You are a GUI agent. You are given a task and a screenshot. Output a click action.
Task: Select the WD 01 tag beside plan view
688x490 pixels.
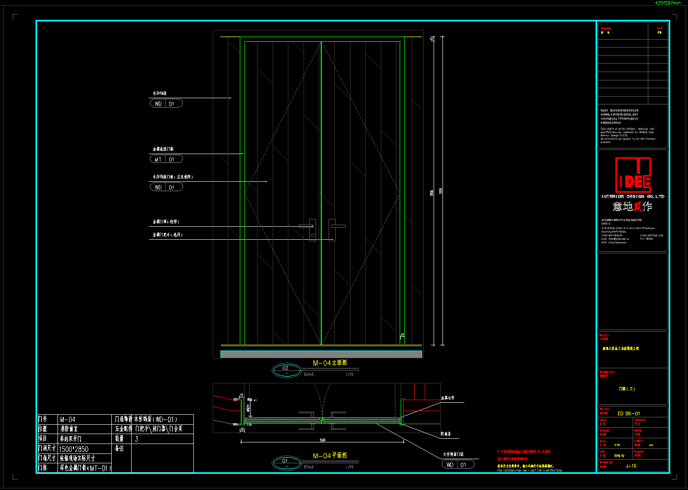pyautogui.click(x=458, y=464)
